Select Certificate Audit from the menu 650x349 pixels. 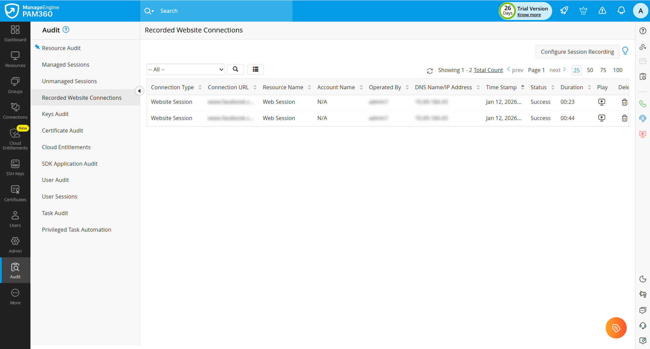click(x=62, y=131)
